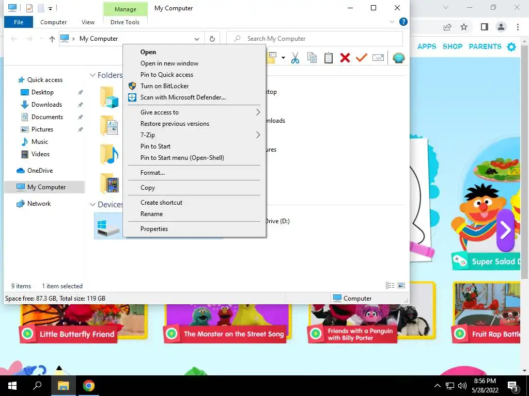Screen dimensions: 529x396
Task: Choose Format... in context menu
Action: point(194,173)
